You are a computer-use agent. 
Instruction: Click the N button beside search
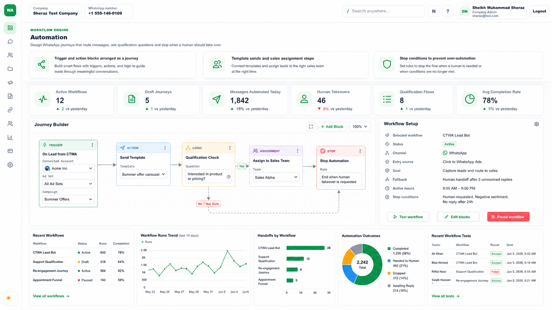tap(434, 11)
